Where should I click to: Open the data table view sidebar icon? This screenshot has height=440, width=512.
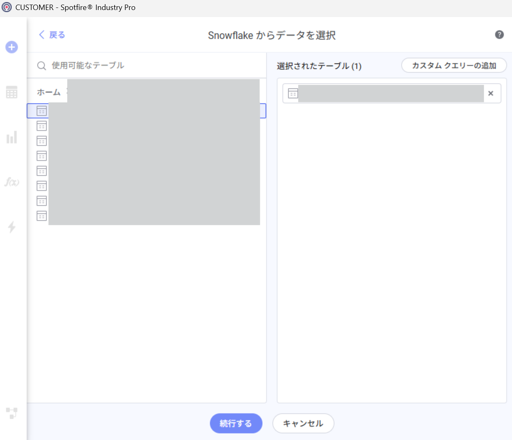[x=12, y=92]
